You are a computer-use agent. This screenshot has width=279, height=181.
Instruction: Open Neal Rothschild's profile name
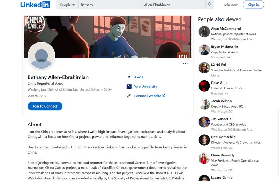coord(223,137)
